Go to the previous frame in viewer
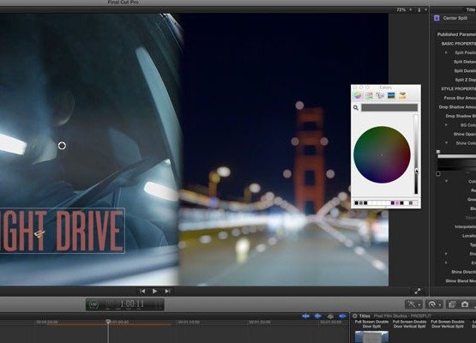 click(142, 291)
